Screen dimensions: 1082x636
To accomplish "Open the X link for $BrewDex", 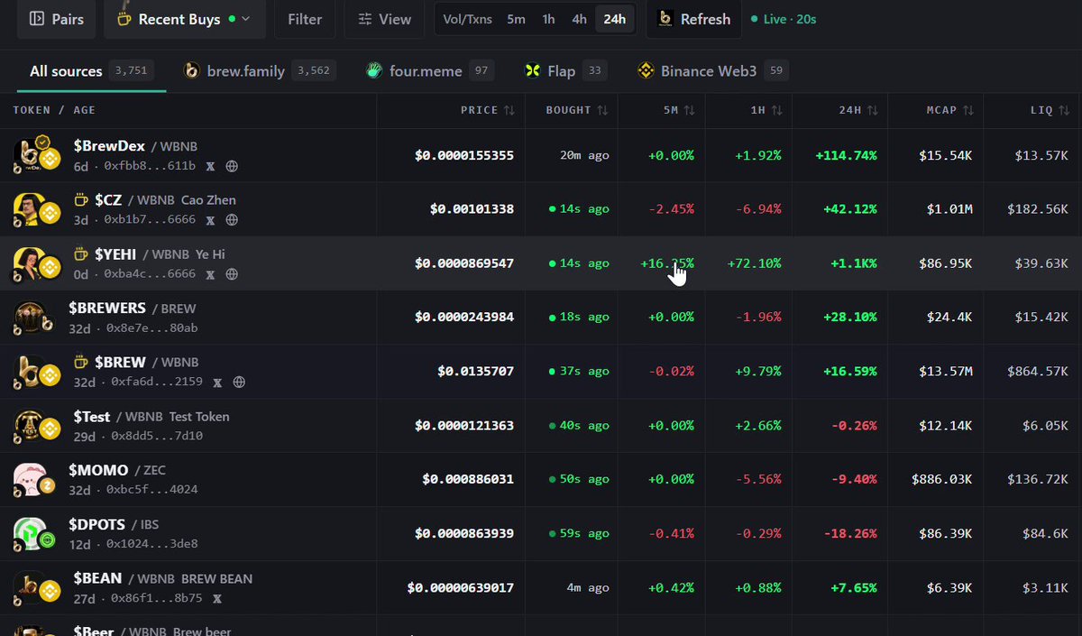I will 210,166.
